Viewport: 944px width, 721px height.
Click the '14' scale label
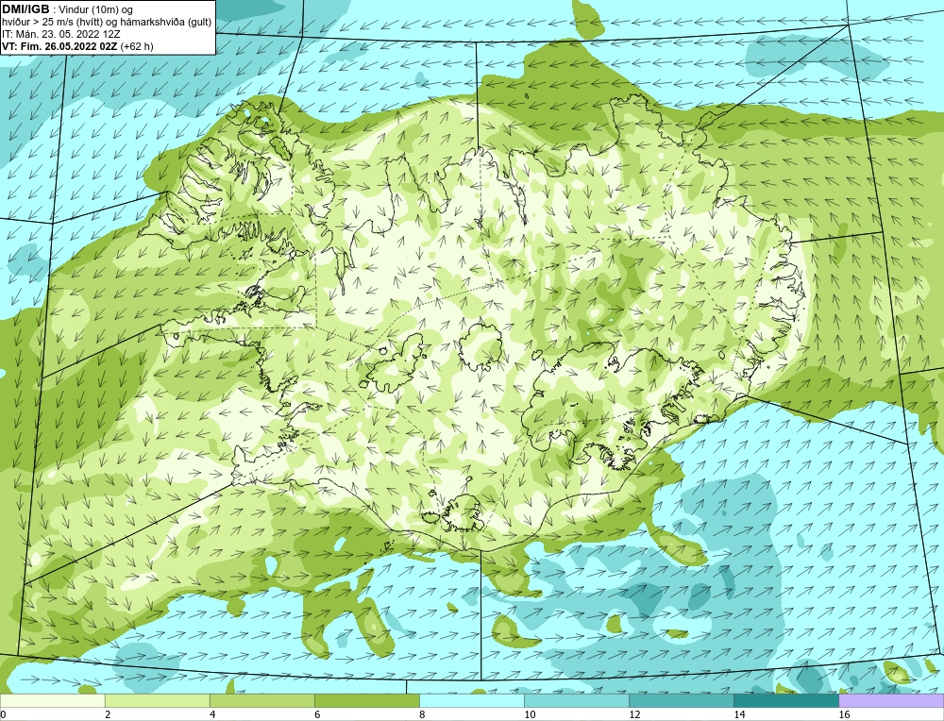pyautogui.click(x=739, y=714)
